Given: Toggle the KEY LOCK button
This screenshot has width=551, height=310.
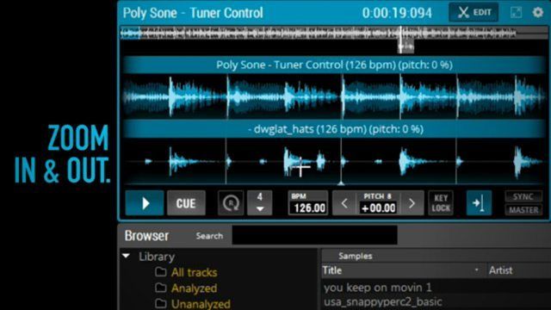Looking at the screenshot, I should pyautogui.click(x=441, y=203).
